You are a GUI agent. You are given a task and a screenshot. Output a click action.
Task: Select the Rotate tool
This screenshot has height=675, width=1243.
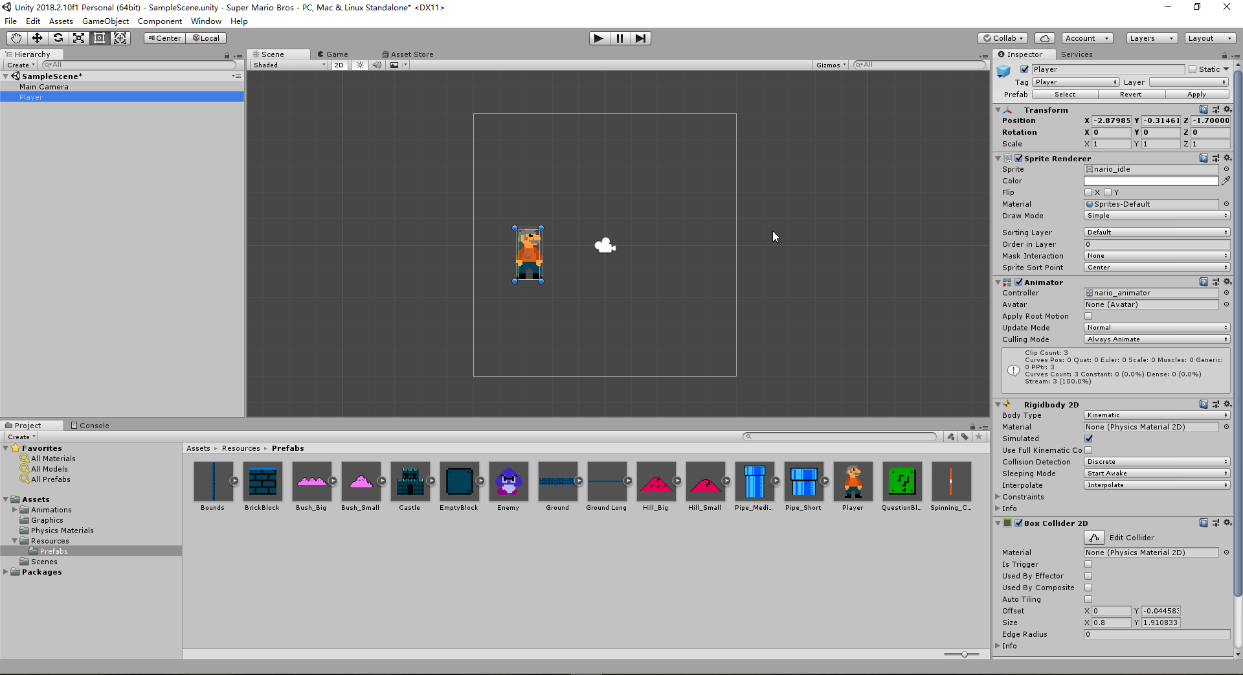[58, 38]
